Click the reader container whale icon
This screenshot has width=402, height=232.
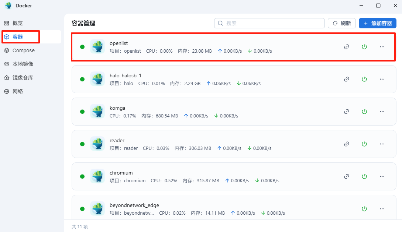coord(97,144)
